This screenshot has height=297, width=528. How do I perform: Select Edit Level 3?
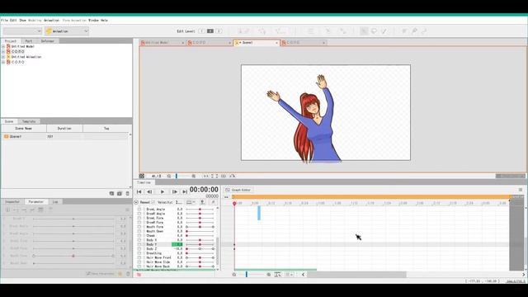[x=219, y=31]
